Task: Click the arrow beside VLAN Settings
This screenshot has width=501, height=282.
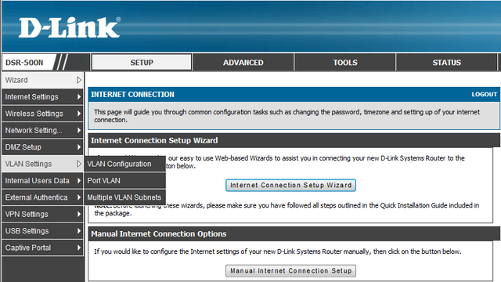Action: click(x=79, y=164)
